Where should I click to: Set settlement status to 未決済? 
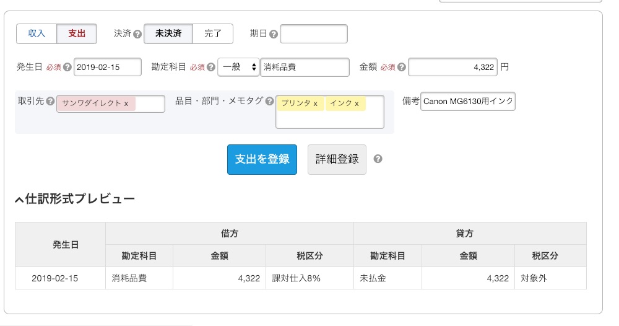(168, 33)
